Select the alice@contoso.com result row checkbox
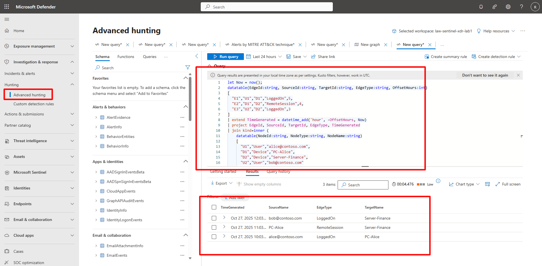 click(x=214, y=237)
